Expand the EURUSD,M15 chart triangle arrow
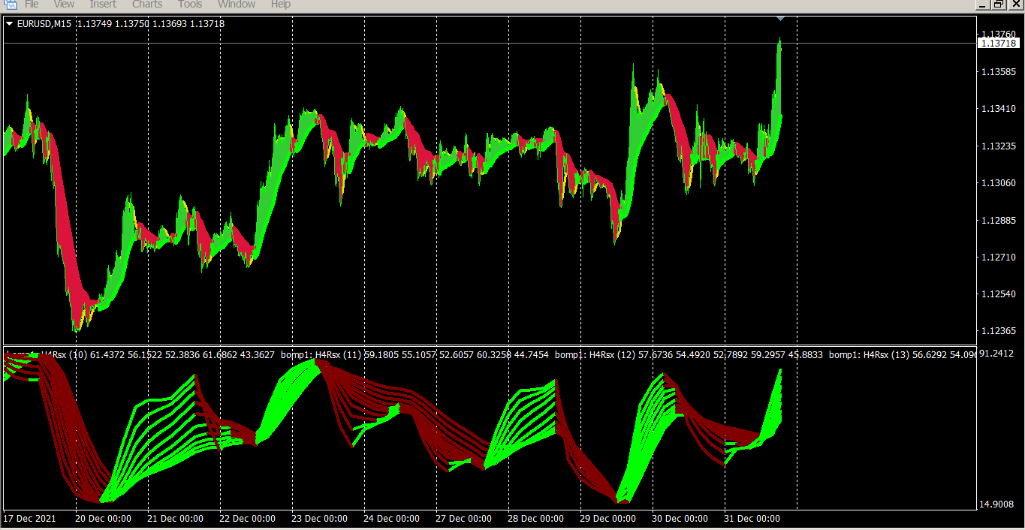Viewport: 1025px width, 530px height. (x=9, y=24)
